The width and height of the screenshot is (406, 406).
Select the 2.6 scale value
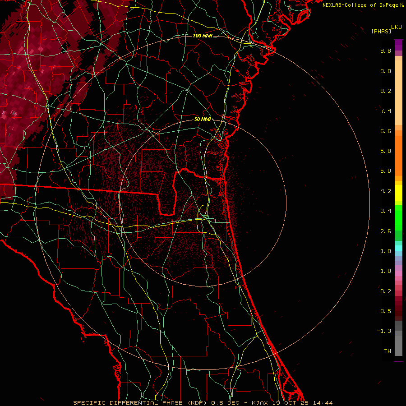386,231
